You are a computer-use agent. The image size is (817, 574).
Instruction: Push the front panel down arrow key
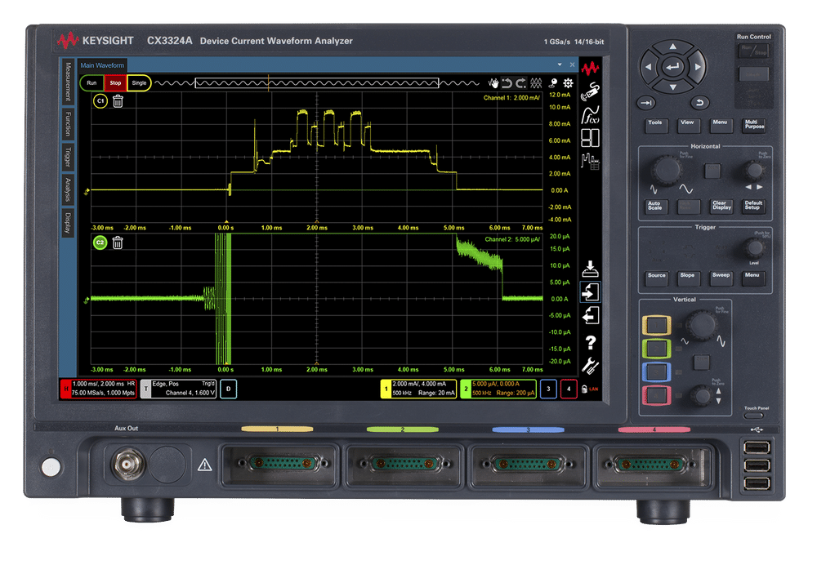[672, 87]
